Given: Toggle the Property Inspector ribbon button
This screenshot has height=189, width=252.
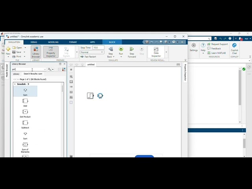Looking at the screenshot, I should (51, 52).
